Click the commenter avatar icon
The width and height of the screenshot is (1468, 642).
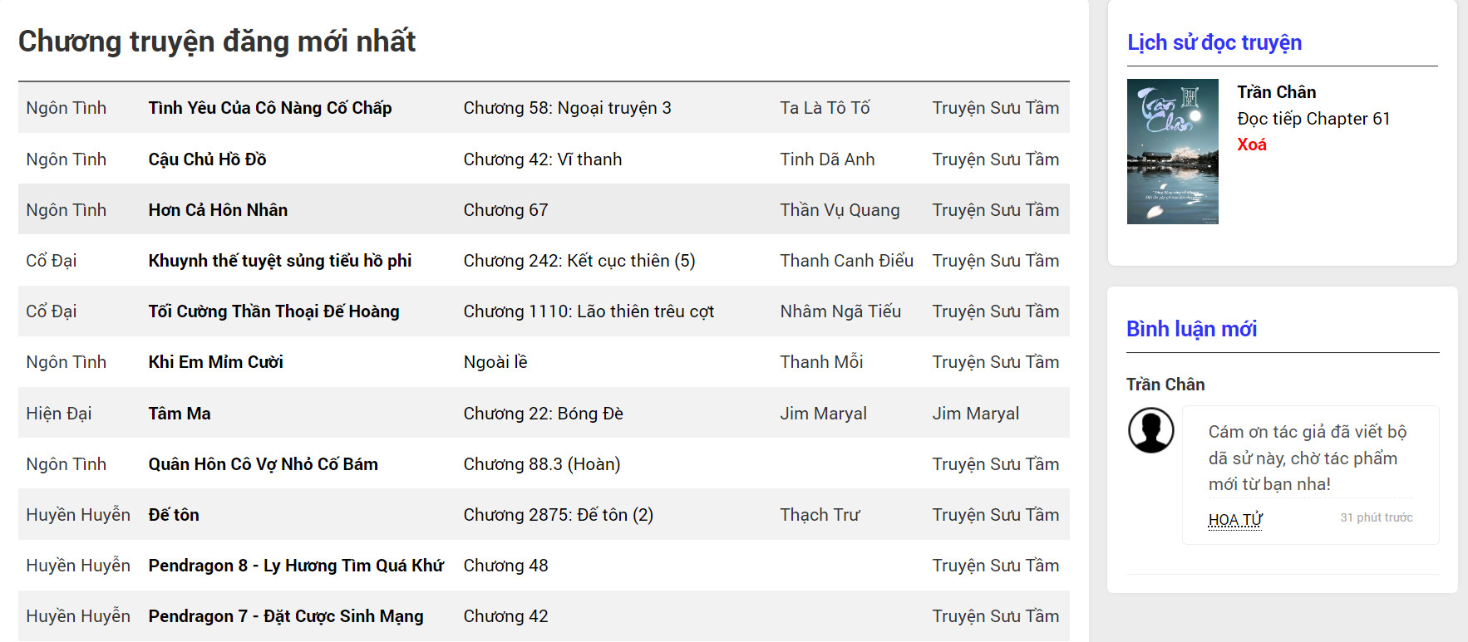point(1150,430)
